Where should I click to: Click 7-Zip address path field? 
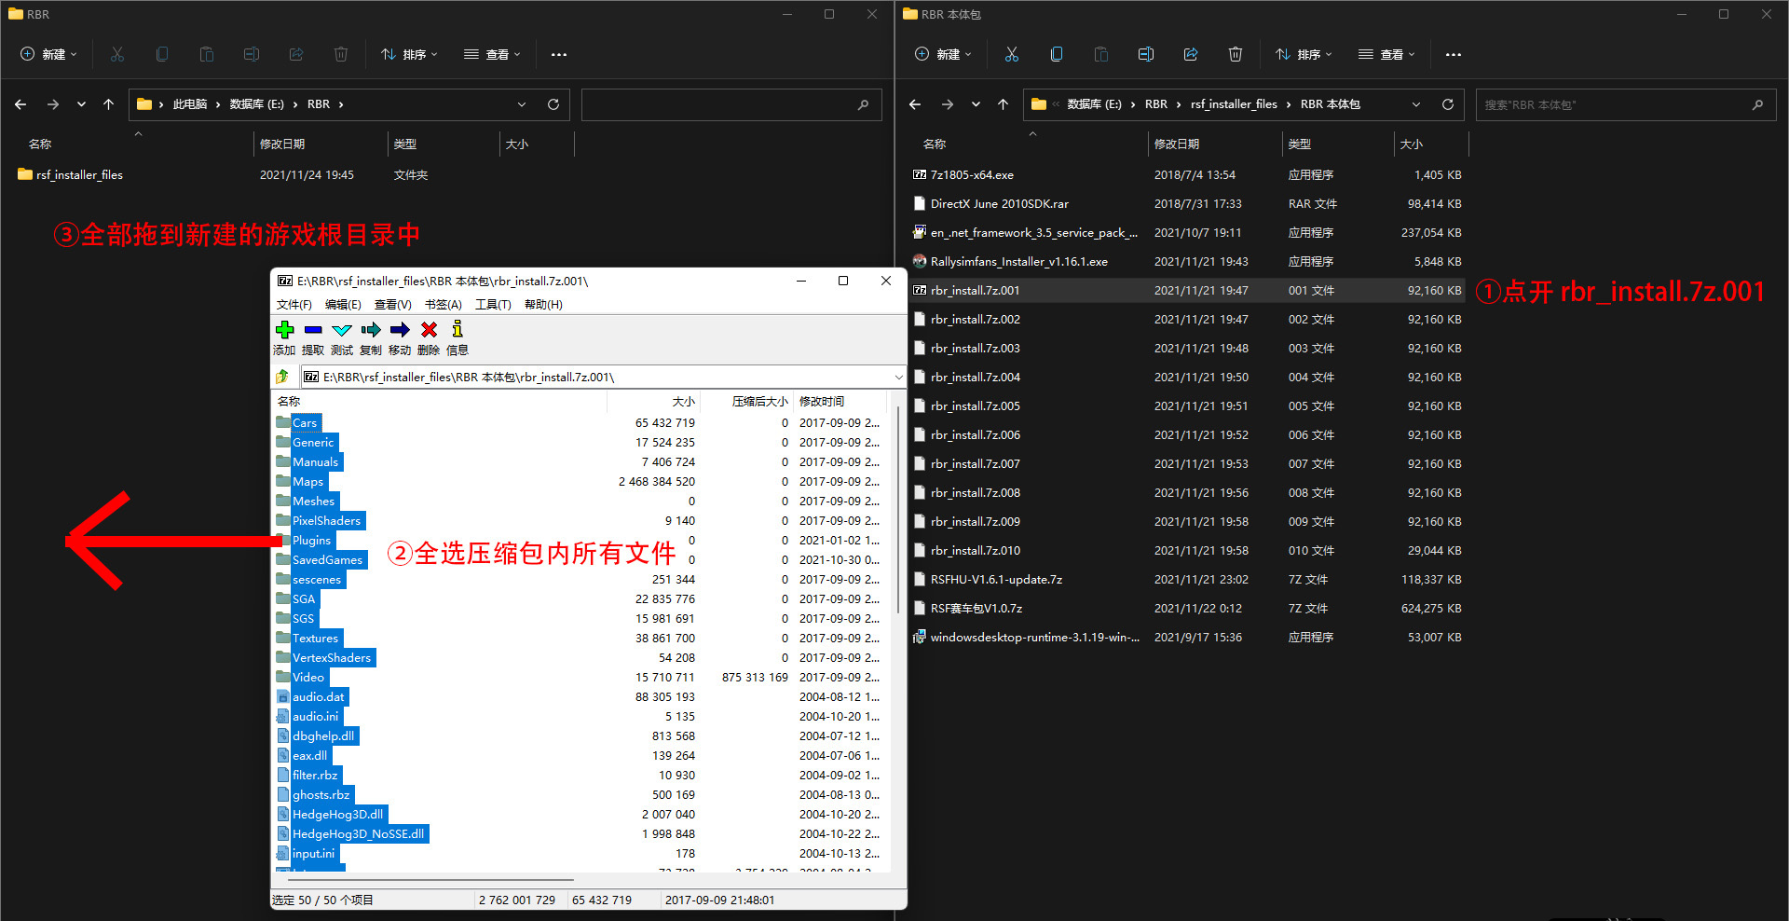tap(603, 377)
